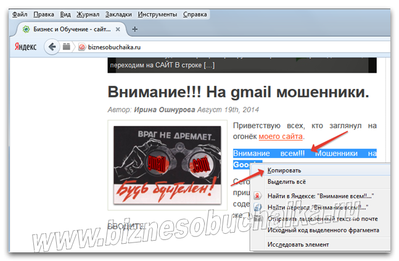Click the site identity icon in address bar

click(x=81, y=47)
